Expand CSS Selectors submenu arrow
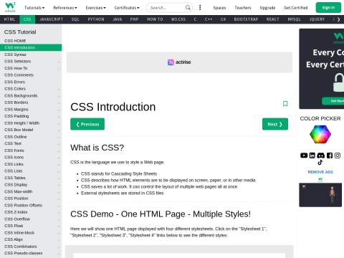 tap(59, 62)
